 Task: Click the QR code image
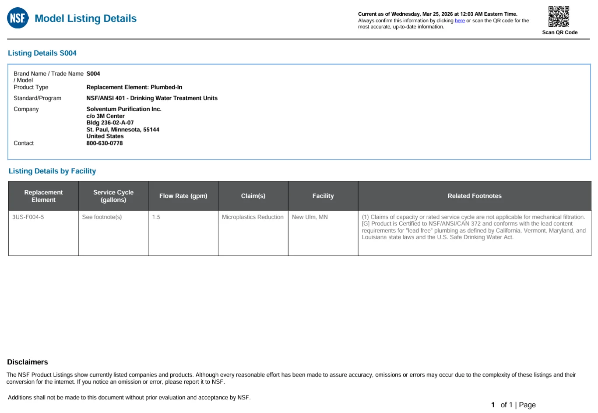[x=559, y=17]
